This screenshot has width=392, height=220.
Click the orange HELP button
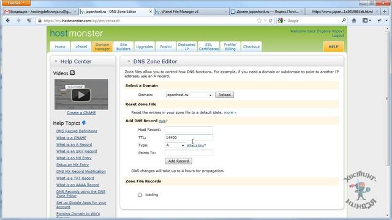point(333,46)
